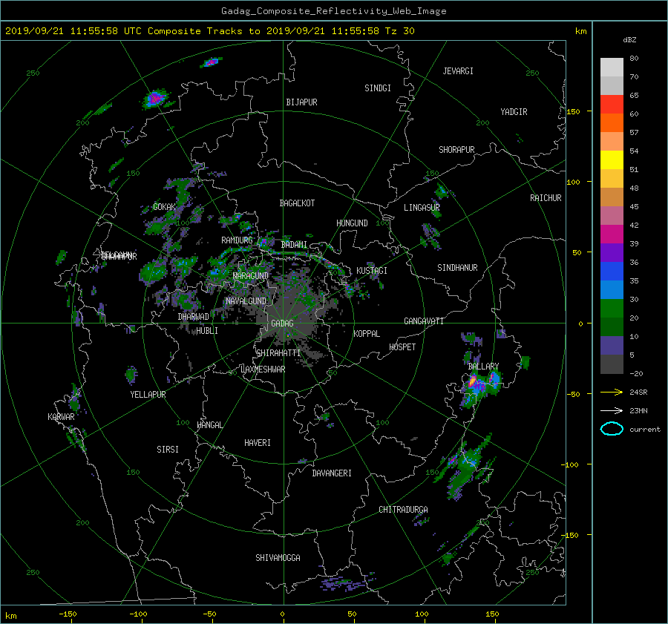Click the purple 36-39 dBZ color swatch
This screenshot has width=668, height=624.
(612, 252)
